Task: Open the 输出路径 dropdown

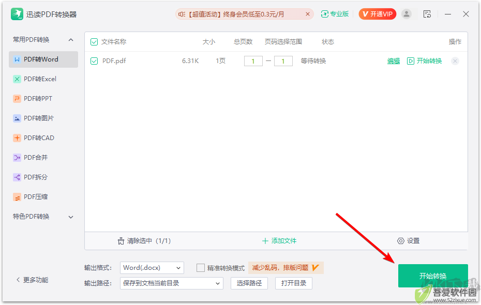Action: tap(172, 283)
